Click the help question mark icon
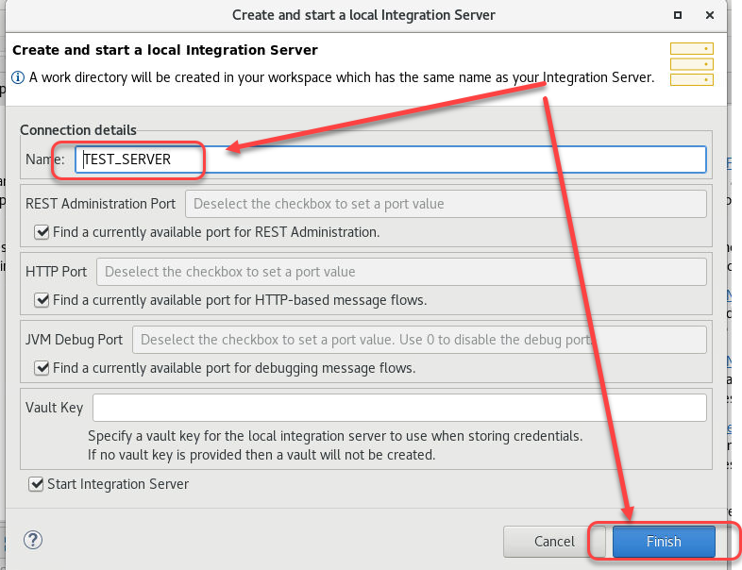 pos(33,541)
